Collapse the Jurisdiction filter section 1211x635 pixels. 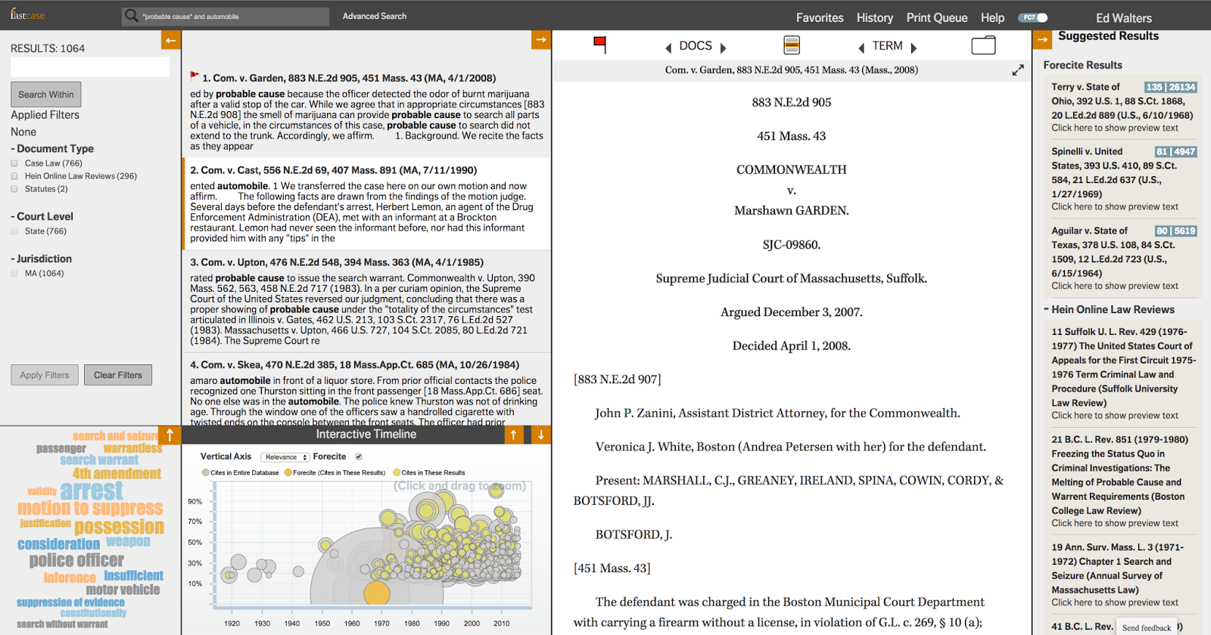click(x=42, y=259)
